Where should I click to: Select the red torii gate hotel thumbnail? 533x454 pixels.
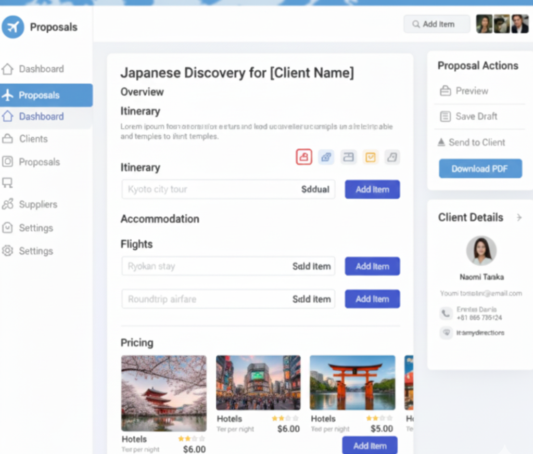pyautogui.click(x=352, y=382)
